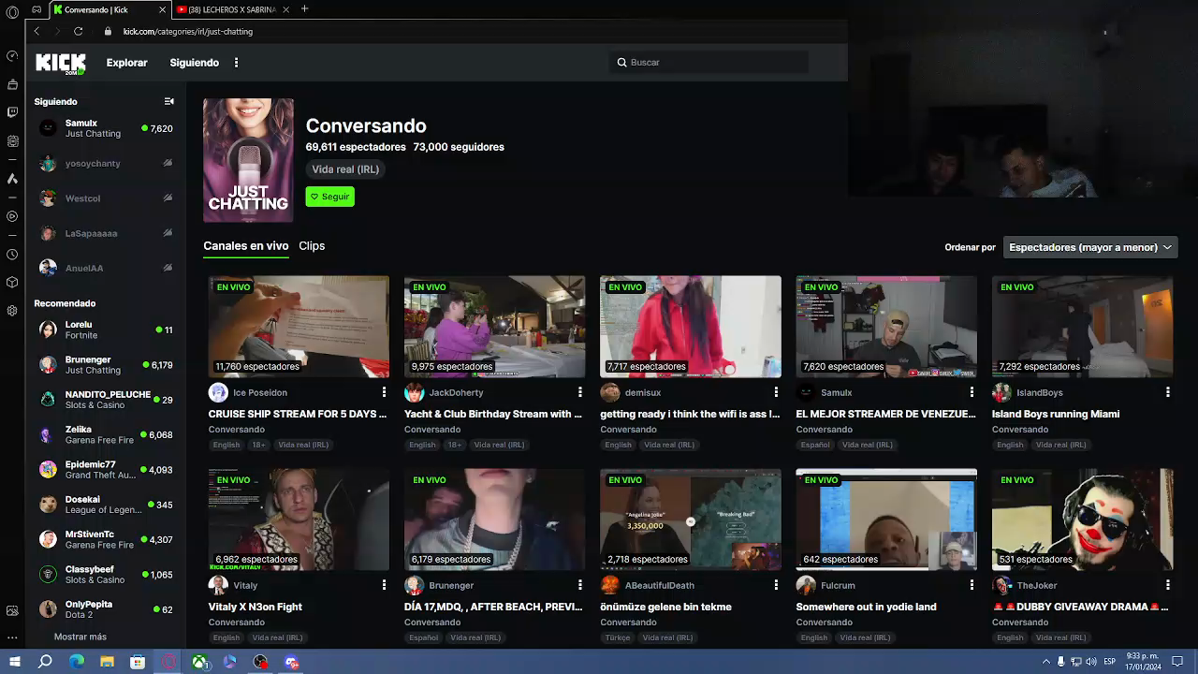Open Zelika Garena Free Fire channel
Viewport: 1198px width, 674px height.
click(x=104, y=434)
